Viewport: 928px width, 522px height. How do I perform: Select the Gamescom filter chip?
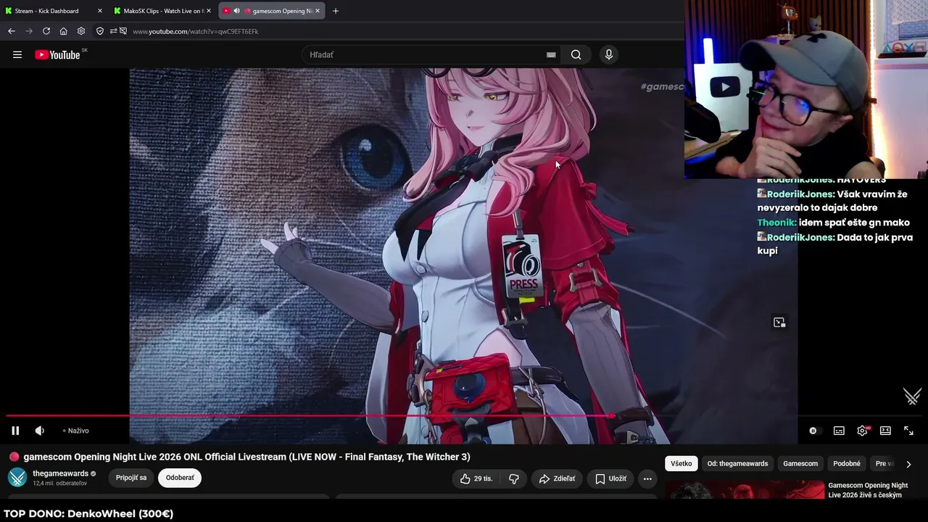pyautogui.click(x=800, y=464)
